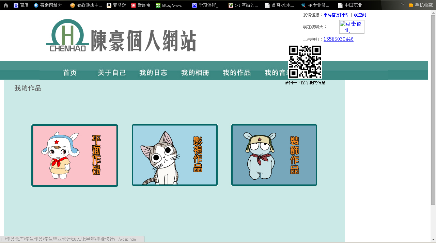The width and height of the screenshot is (436, 243).
Task: Open the 学习课程_... bookmark
Action: coord(207,5)
